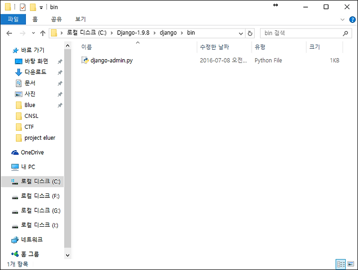Expand the ribbon with the chevron
The width and height of the screenshot is (358, 270).
click(342, 19)
